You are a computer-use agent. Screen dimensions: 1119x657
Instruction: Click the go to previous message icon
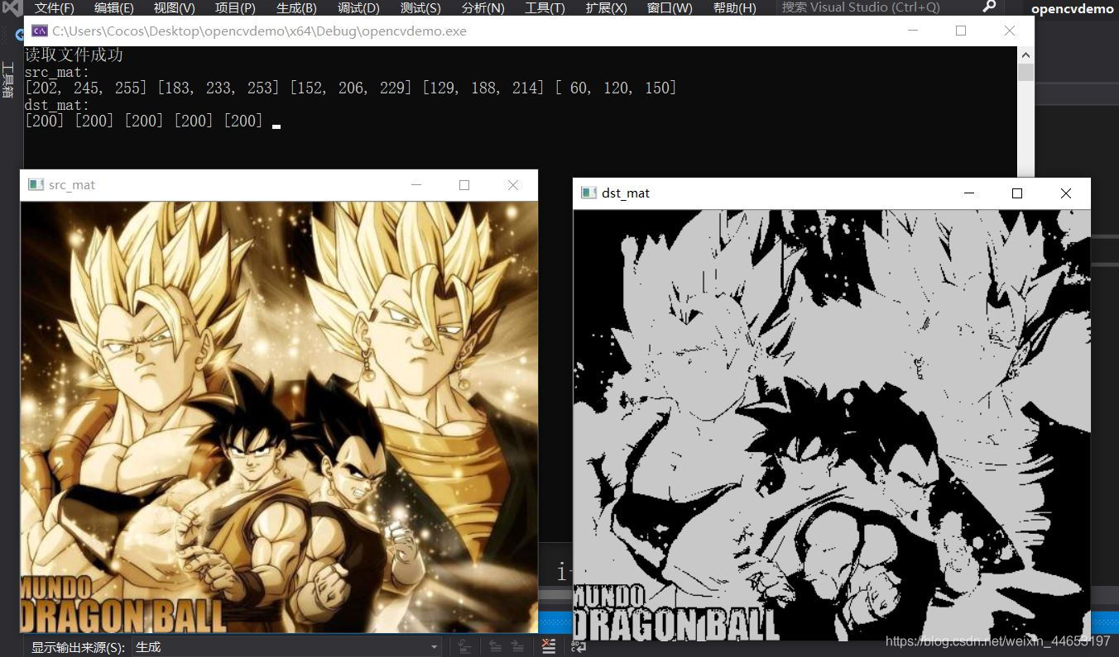click(x=495, y=647)
